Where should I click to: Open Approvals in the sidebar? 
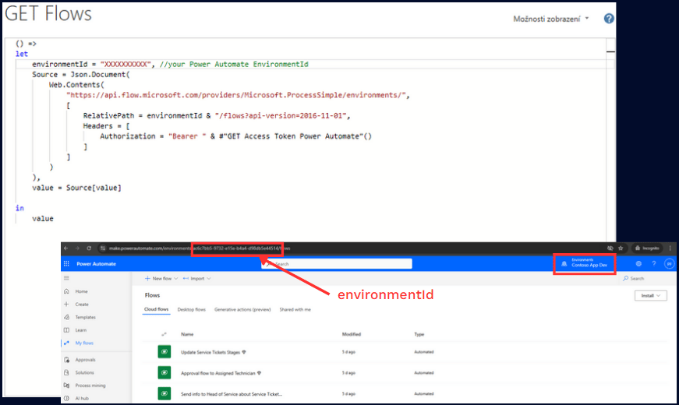85,360
